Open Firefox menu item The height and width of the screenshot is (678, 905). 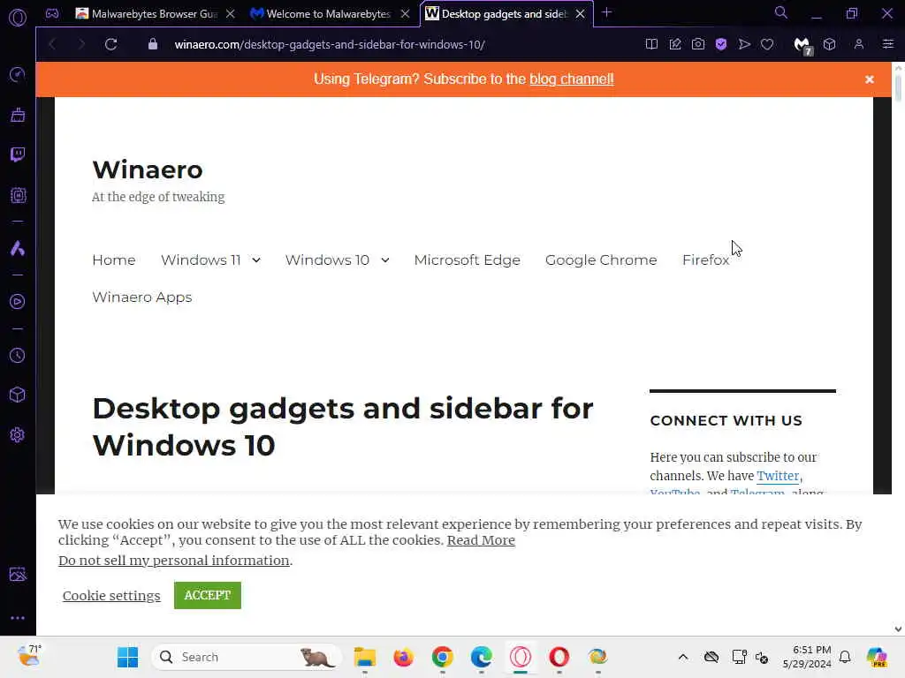(705, 260)
